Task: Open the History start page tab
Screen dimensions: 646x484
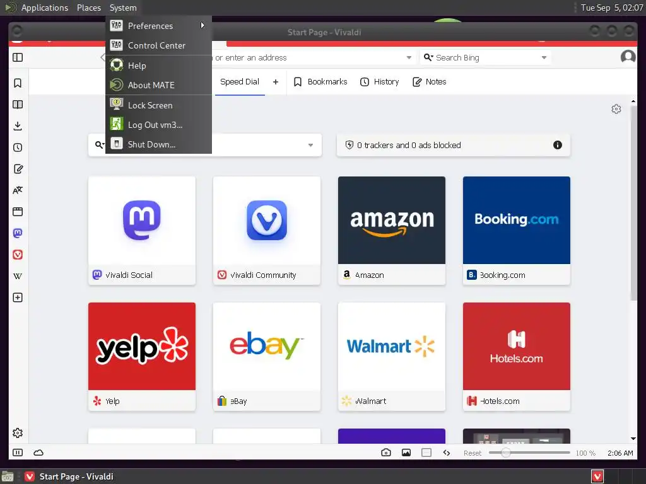Action: coord(379,81)
